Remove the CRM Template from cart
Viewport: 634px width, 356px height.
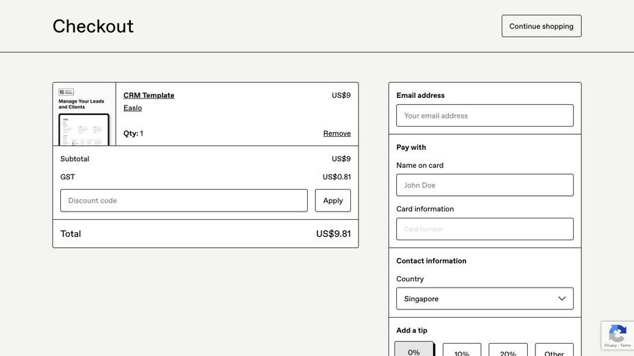click(337, 133)
